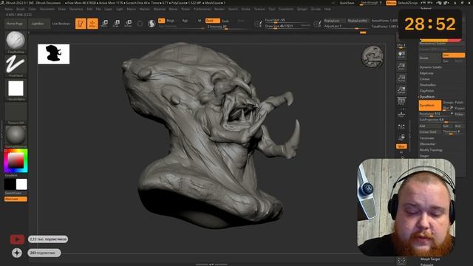Click the Live Boolean button
Screen dimensions: 473x266
coord(61,24)
